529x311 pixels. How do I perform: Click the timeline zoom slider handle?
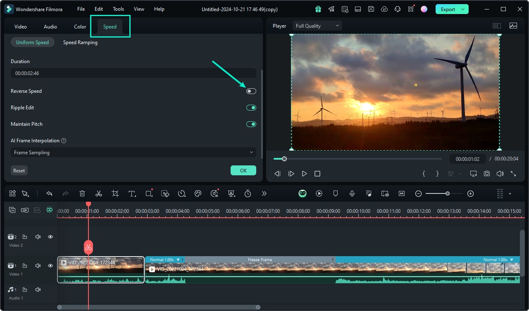tap(448, 193)
